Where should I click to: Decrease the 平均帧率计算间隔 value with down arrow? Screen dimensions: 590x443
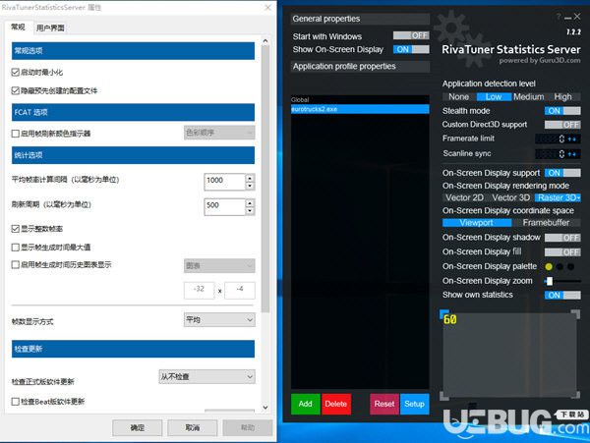point(250,186)
